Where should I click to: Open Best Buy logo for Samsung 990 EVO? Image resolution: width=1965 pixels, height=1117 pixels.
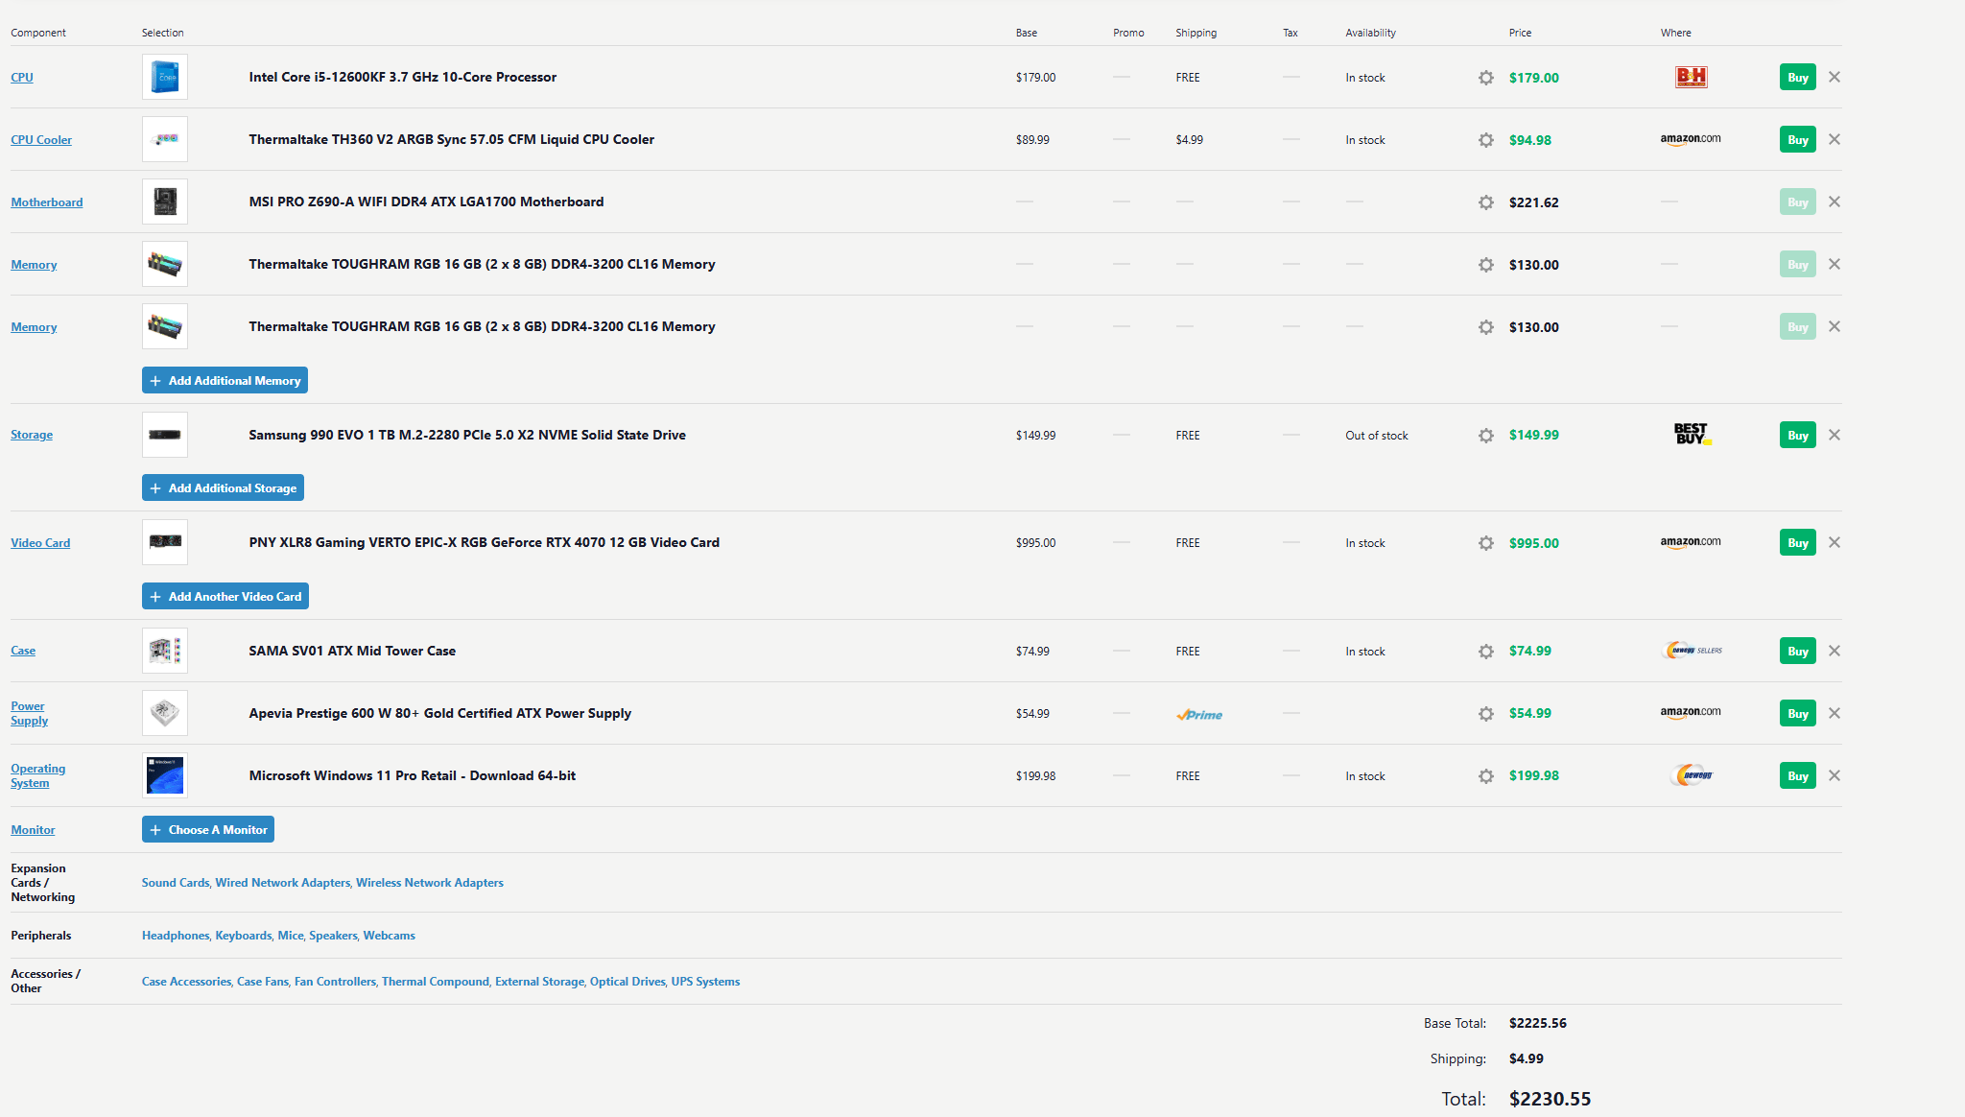[x=1692, y=435]
